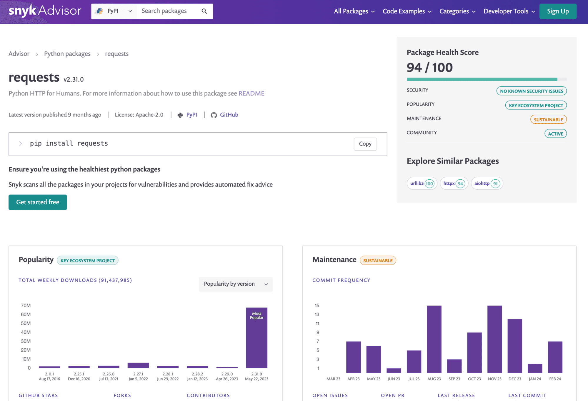The width and height of the screenshot is (588, 401).
Task: Click the README link in description
Action: (251, 93)
